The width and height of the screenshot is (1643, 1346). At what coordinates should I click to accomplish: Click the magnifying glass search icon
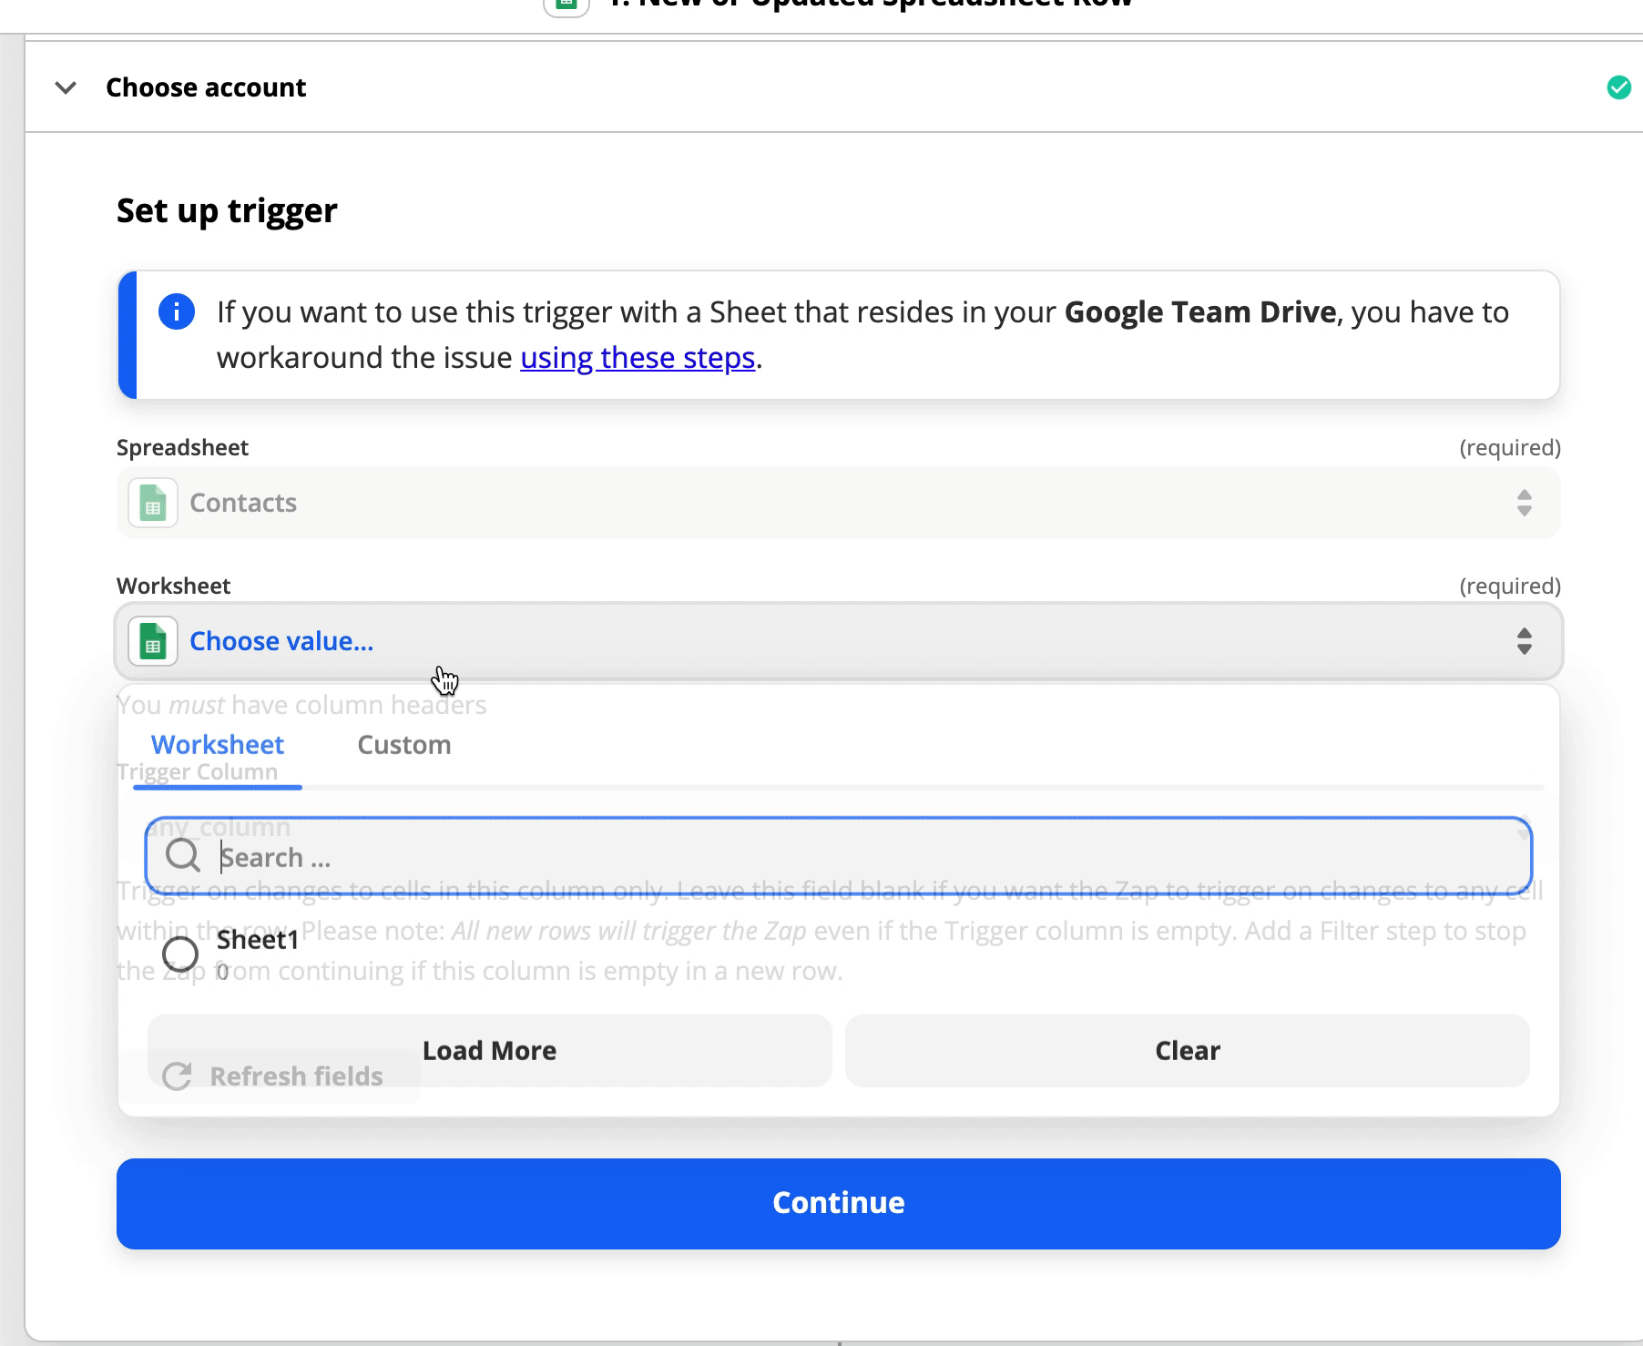[183, 856]
